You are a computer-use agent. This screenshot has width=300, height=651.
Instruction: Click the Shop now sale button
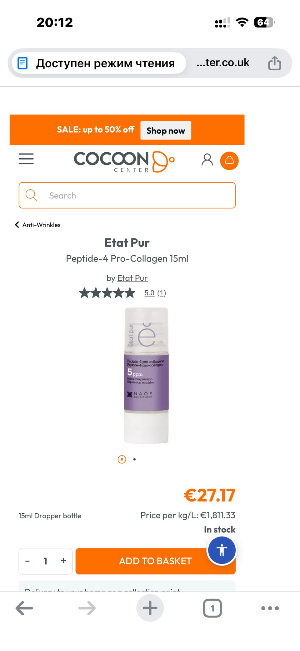[x=166, y=130]
